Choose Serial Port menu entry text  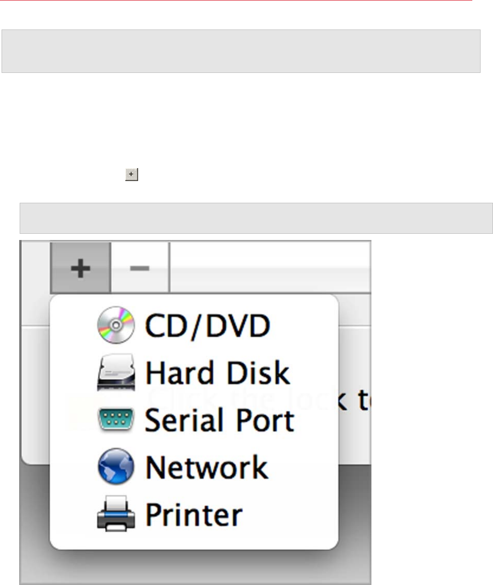pos(219,421)
